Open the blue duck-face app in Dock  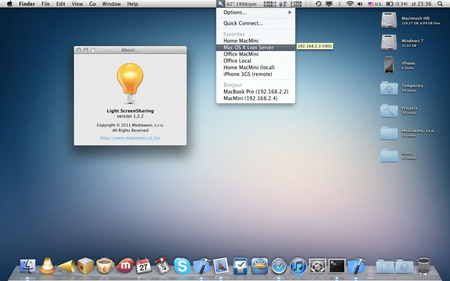[x=259, y=266]
